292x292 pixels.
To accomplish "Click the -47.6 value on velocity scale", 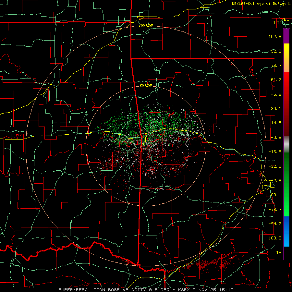I will 275,181.
